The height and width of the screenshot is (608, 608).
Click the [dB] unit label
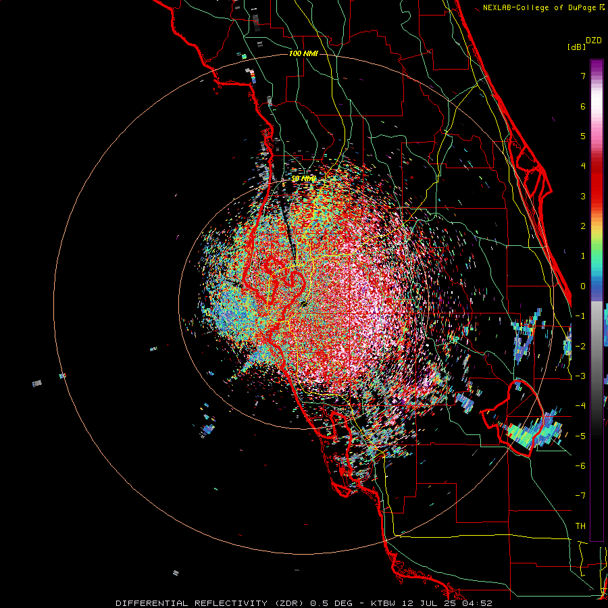pyautogui.click(x=576, y=47)
